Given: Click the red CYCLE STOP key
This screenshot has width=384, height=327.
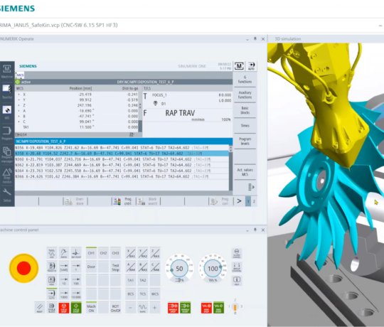Looking at the screenshot, I should (64, 308).
